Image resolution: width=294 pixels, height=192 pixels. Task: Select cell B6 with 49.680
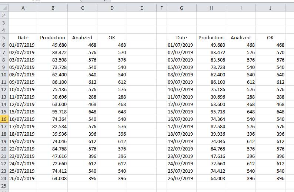coord(53,45)
